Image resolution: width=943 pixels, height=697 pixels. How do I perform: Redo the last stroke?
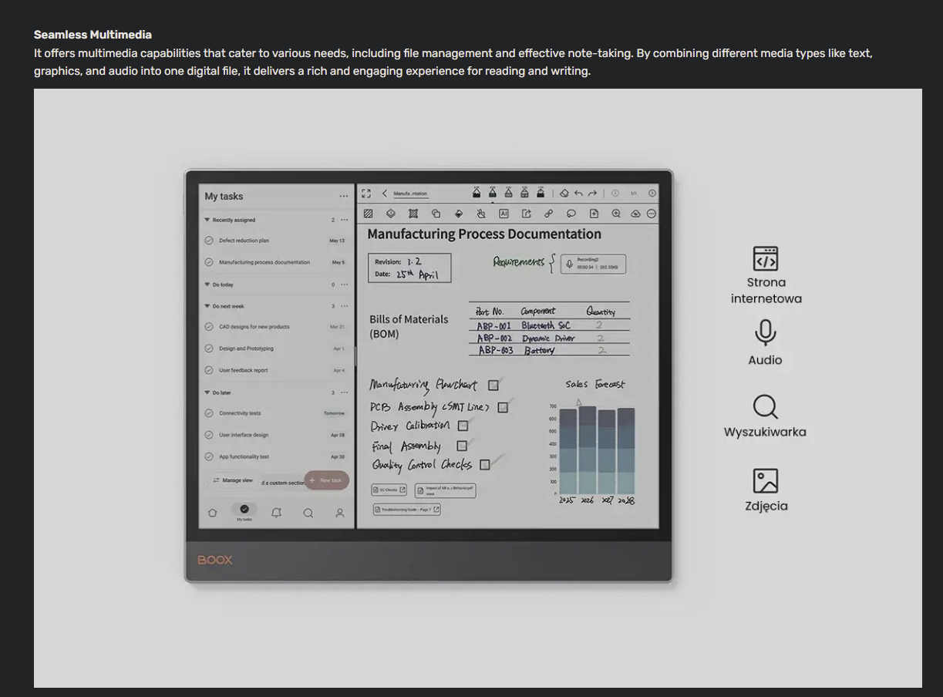(592, 194)
